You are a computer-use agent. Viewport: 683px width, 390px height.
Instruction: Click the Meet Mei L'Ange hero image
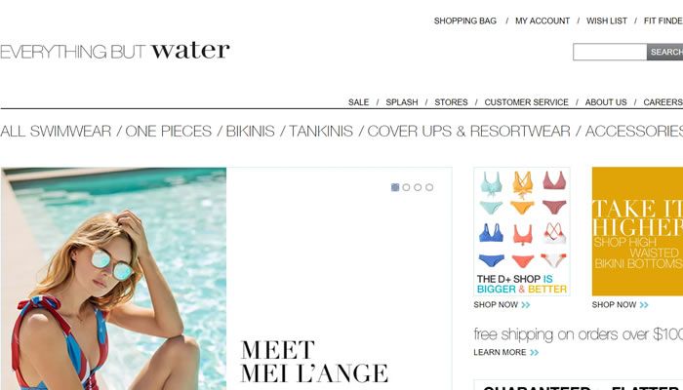coord(226,279)
